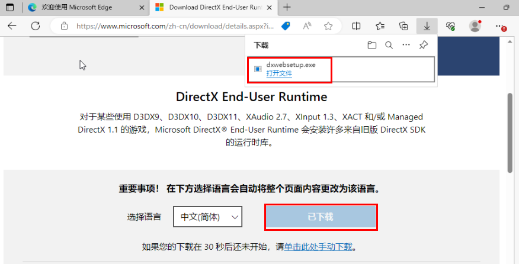Toggle the Downloads toolbar button
This screenshot has height=264, width=519.
click(x=427, y=26)
